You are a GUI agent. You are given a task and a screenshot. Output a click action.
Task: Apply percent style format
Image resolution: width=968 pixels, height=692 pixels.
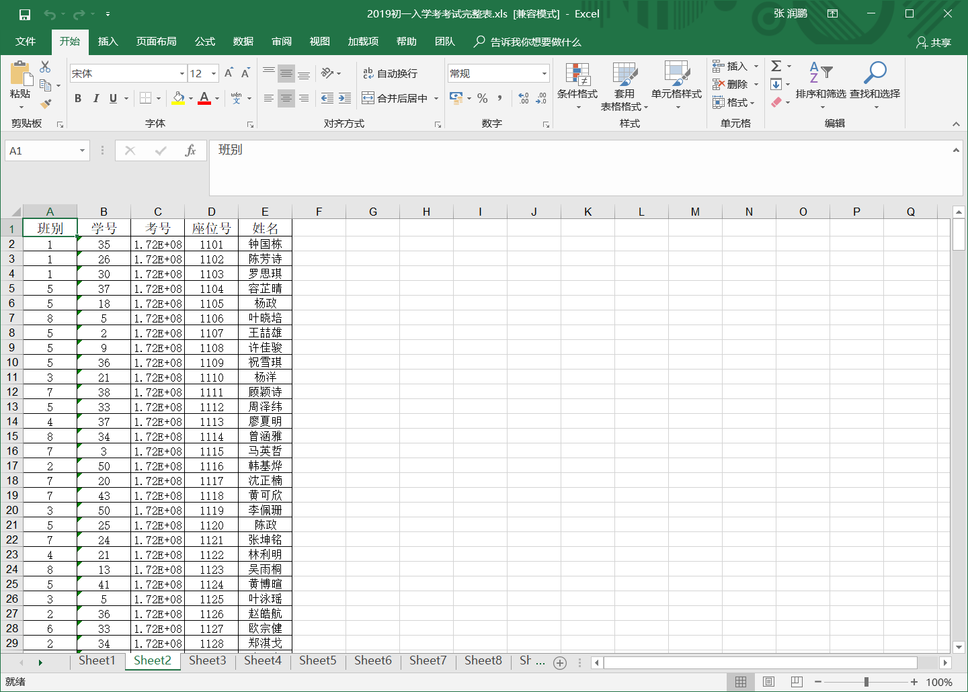click(x=483, y=98)
